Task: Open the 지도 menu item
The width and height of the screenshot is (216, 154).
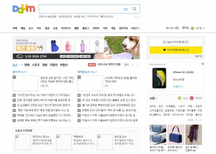Action: (x=39, y=28)
